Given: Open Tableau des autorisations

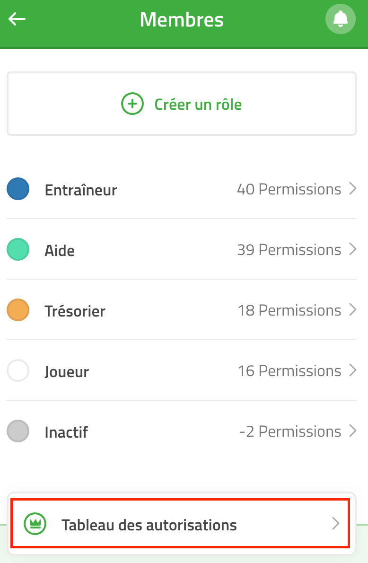Looking at the screenshot, I should pyautogui.click(x=180, y=524).
